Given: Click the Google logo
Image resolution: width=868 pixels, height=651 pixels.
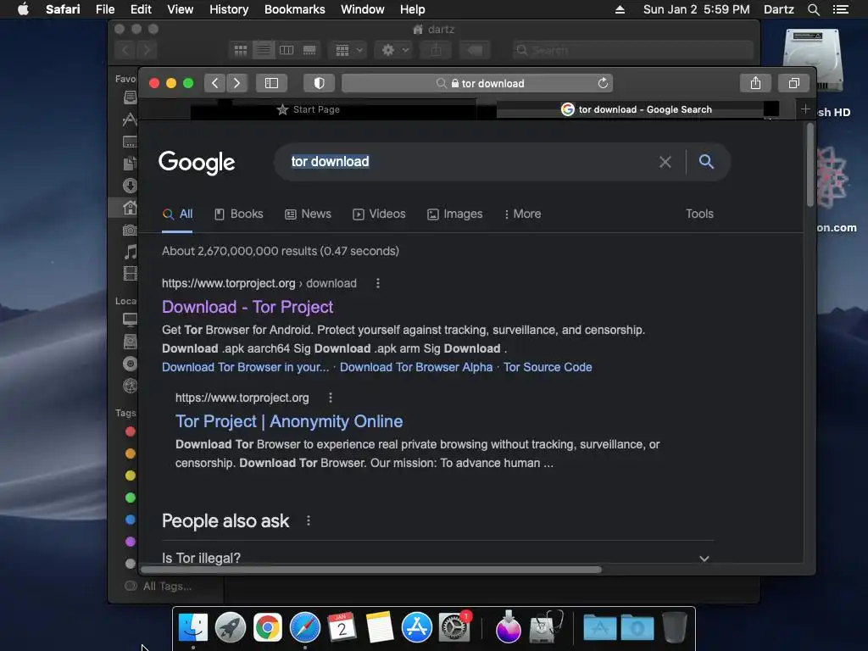Looking at the screenshot, I should (197, 162).
